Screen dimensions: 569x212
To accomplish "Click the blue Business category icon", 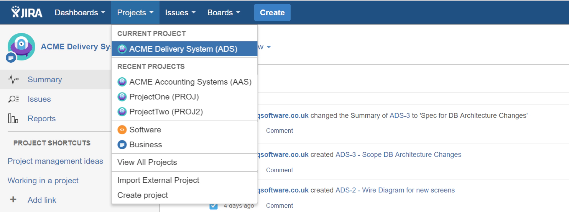I will click(122, 145).
